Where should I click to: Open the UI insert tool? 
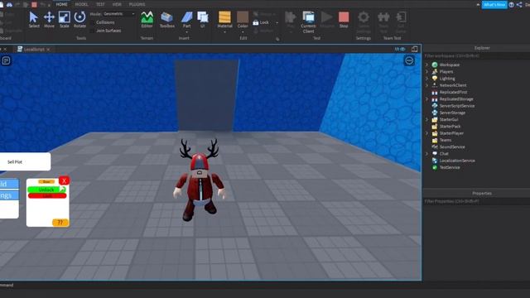pos(202,20)
